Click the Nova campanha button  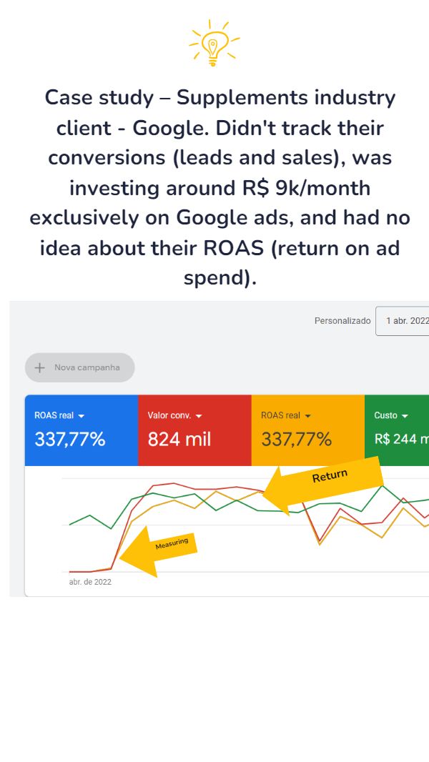coord(79,367)
